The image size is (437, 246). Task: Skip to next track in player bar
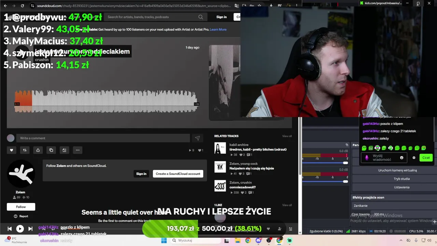coord(30,229)
